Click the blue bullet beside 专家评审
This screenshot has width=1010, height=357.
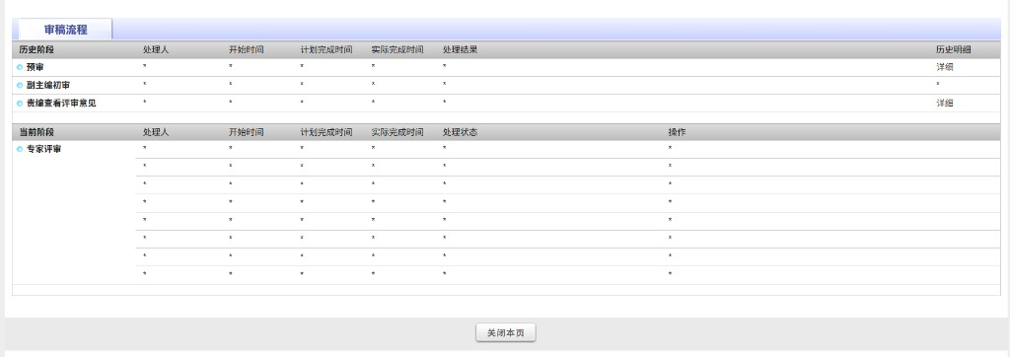tap(20, 150)
